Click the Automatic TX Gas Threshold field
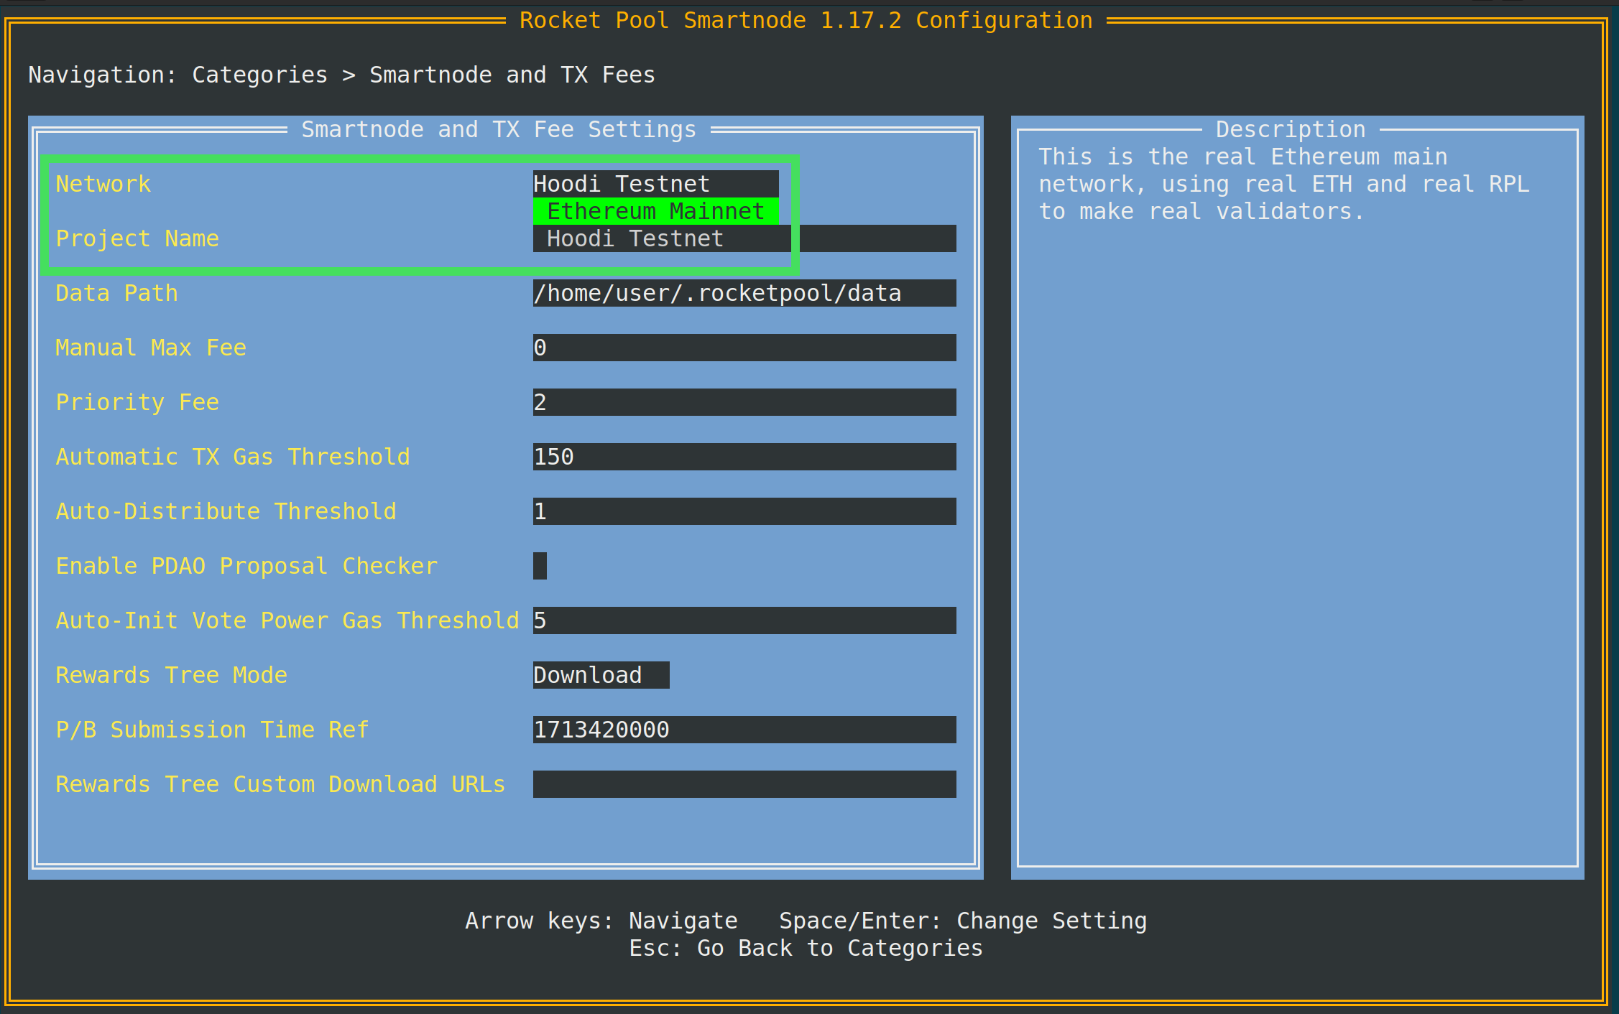The width and height of the screenshot is (1619, 1014). pyautogui.click(x=744, y=457)
